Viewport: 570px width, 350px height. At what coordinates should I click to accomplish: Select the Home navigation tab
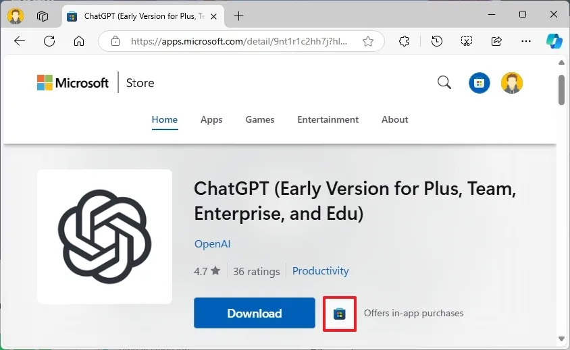point(165,119)
